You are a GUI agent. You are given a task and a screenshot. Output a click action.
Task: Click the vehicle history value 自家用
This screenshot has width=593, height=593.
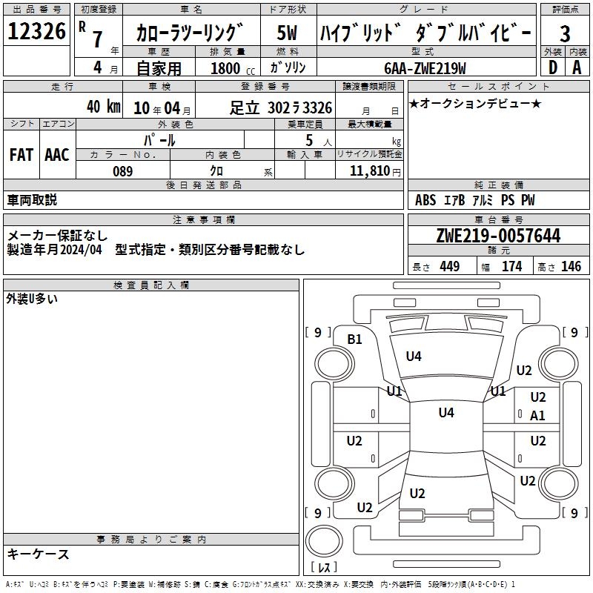159,68
